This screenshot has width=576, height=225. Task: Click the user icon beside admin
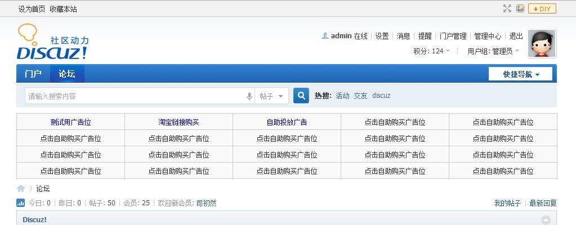pyautogui.click(x=325, y=36)
